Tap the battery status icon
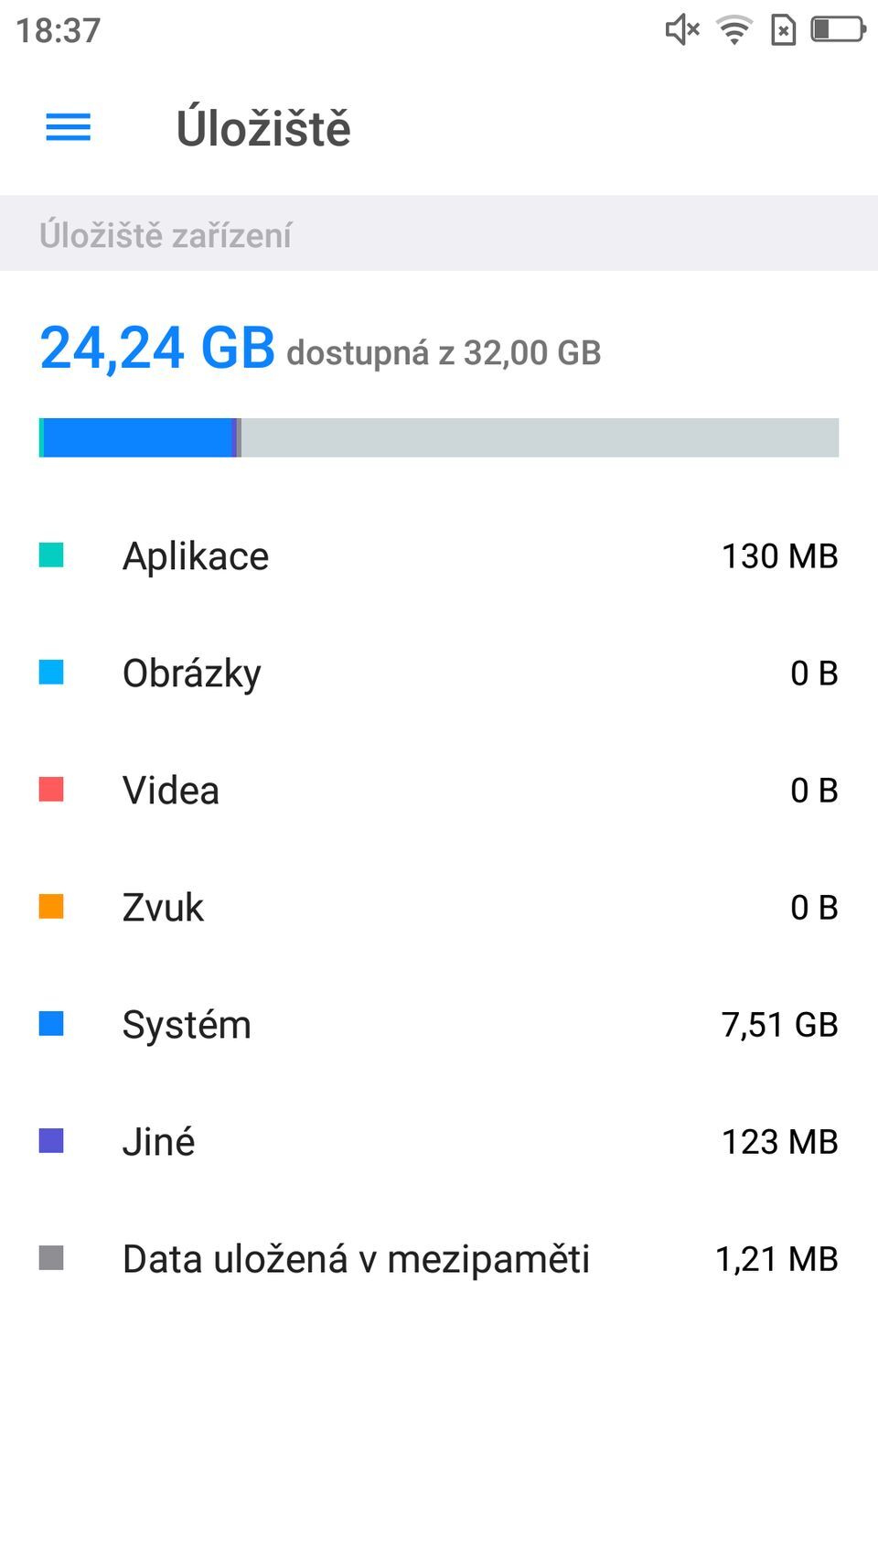The image size is (878, 1562). tap(837, 30)
